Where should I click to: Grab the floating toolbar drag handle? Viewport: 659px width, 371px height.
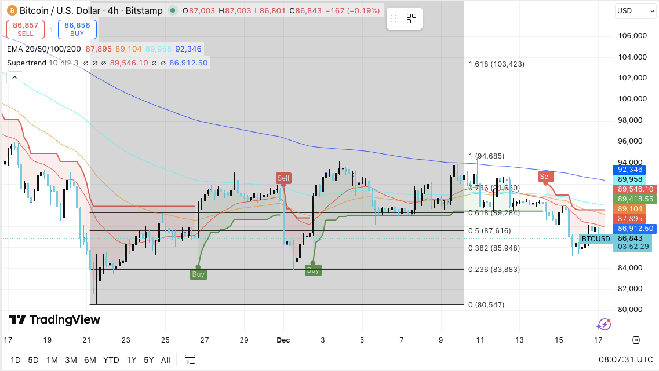(394, 19)
